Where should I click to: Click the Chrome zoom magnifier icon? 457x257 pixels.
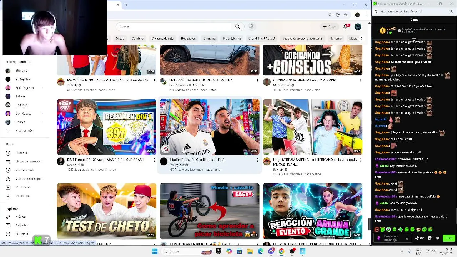330,15
